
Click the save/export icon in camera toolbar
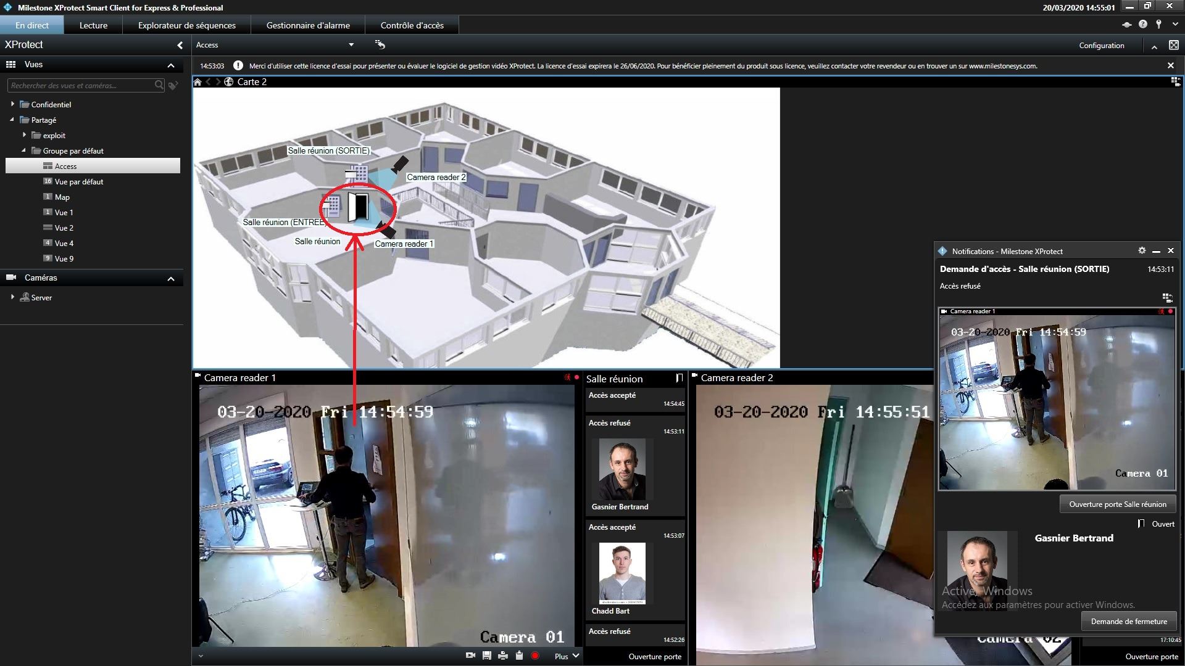pos(487,656)
